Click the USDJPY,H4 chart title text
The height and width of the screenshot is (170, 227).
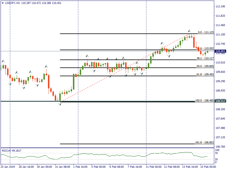click(13, 3)
